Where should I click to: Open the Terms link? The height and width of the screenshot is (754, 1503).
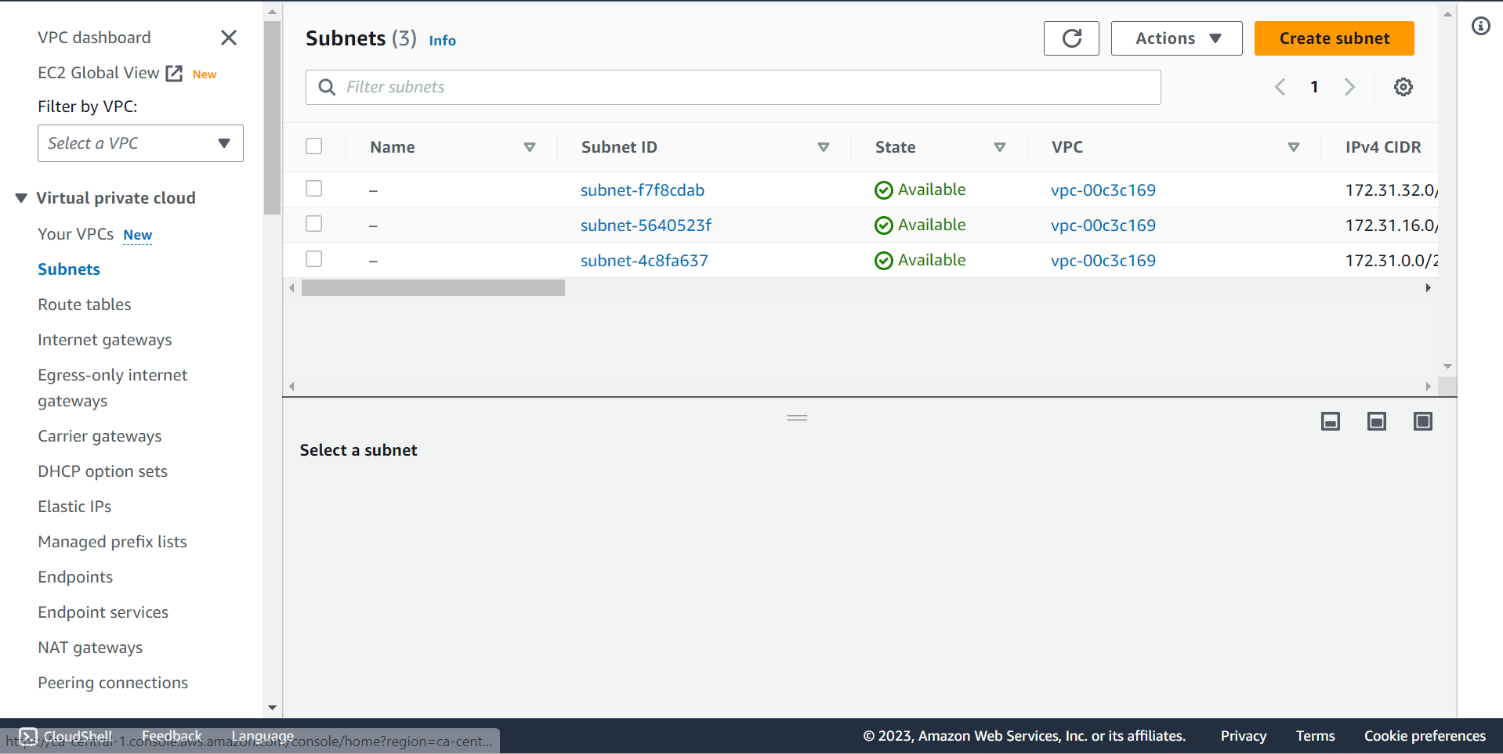pyautogui.click(x=1315, y=736)
